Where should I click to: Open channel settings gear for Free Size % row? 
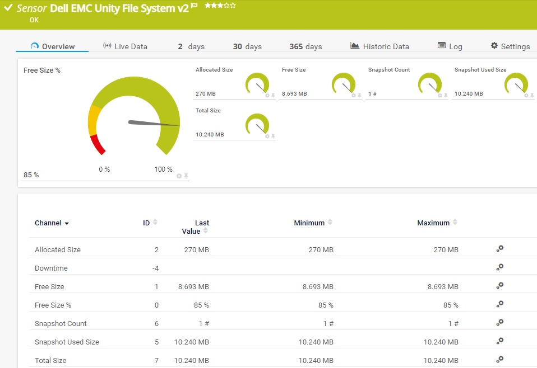500,305
